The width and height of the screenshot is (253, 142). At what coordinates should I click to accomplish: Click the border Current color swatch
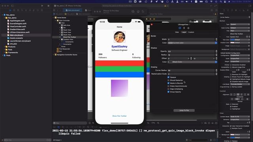click(170, 43)
